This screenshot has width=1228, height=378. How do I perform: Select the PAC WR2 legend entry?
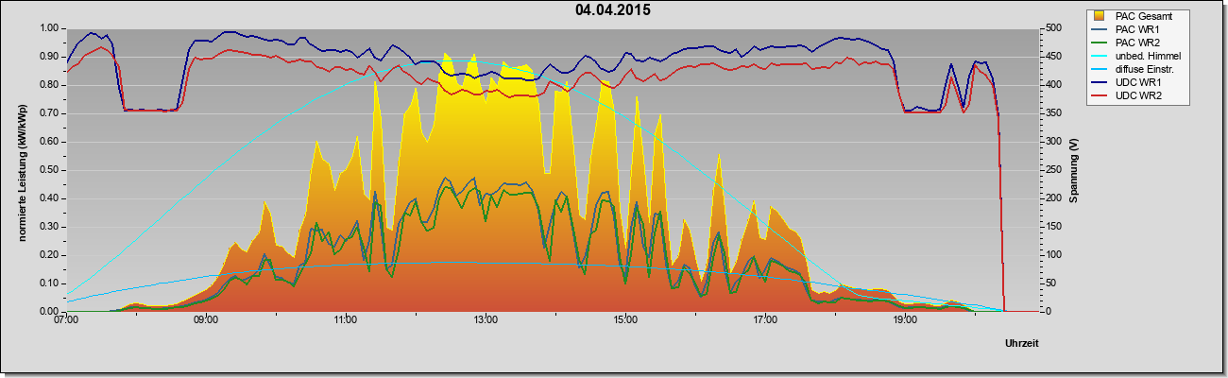(1135, 43)
